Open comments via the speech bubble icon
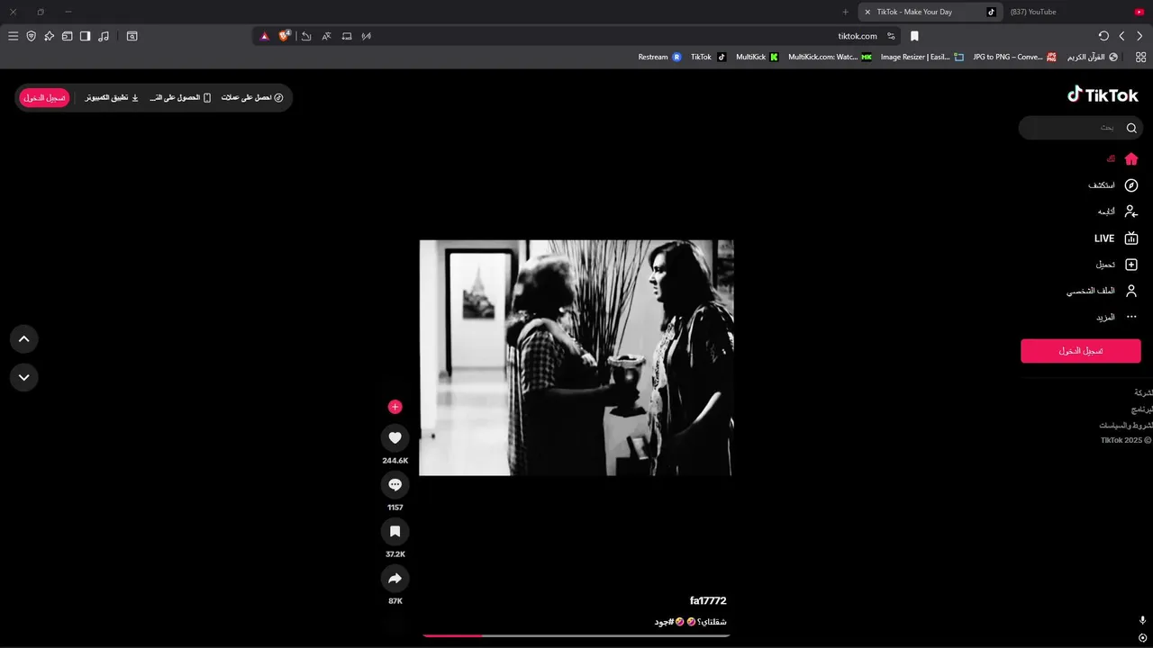This screenshot has width=1153, height=648. 395,485
